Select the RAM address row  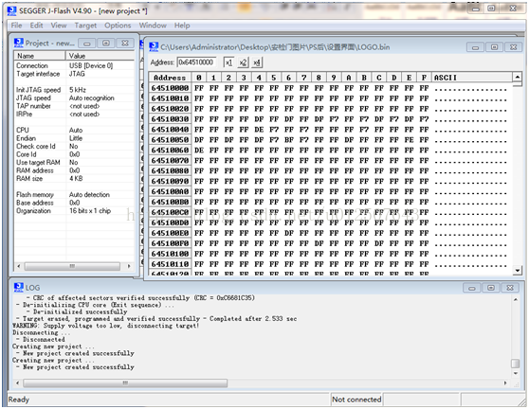[74, 170]
